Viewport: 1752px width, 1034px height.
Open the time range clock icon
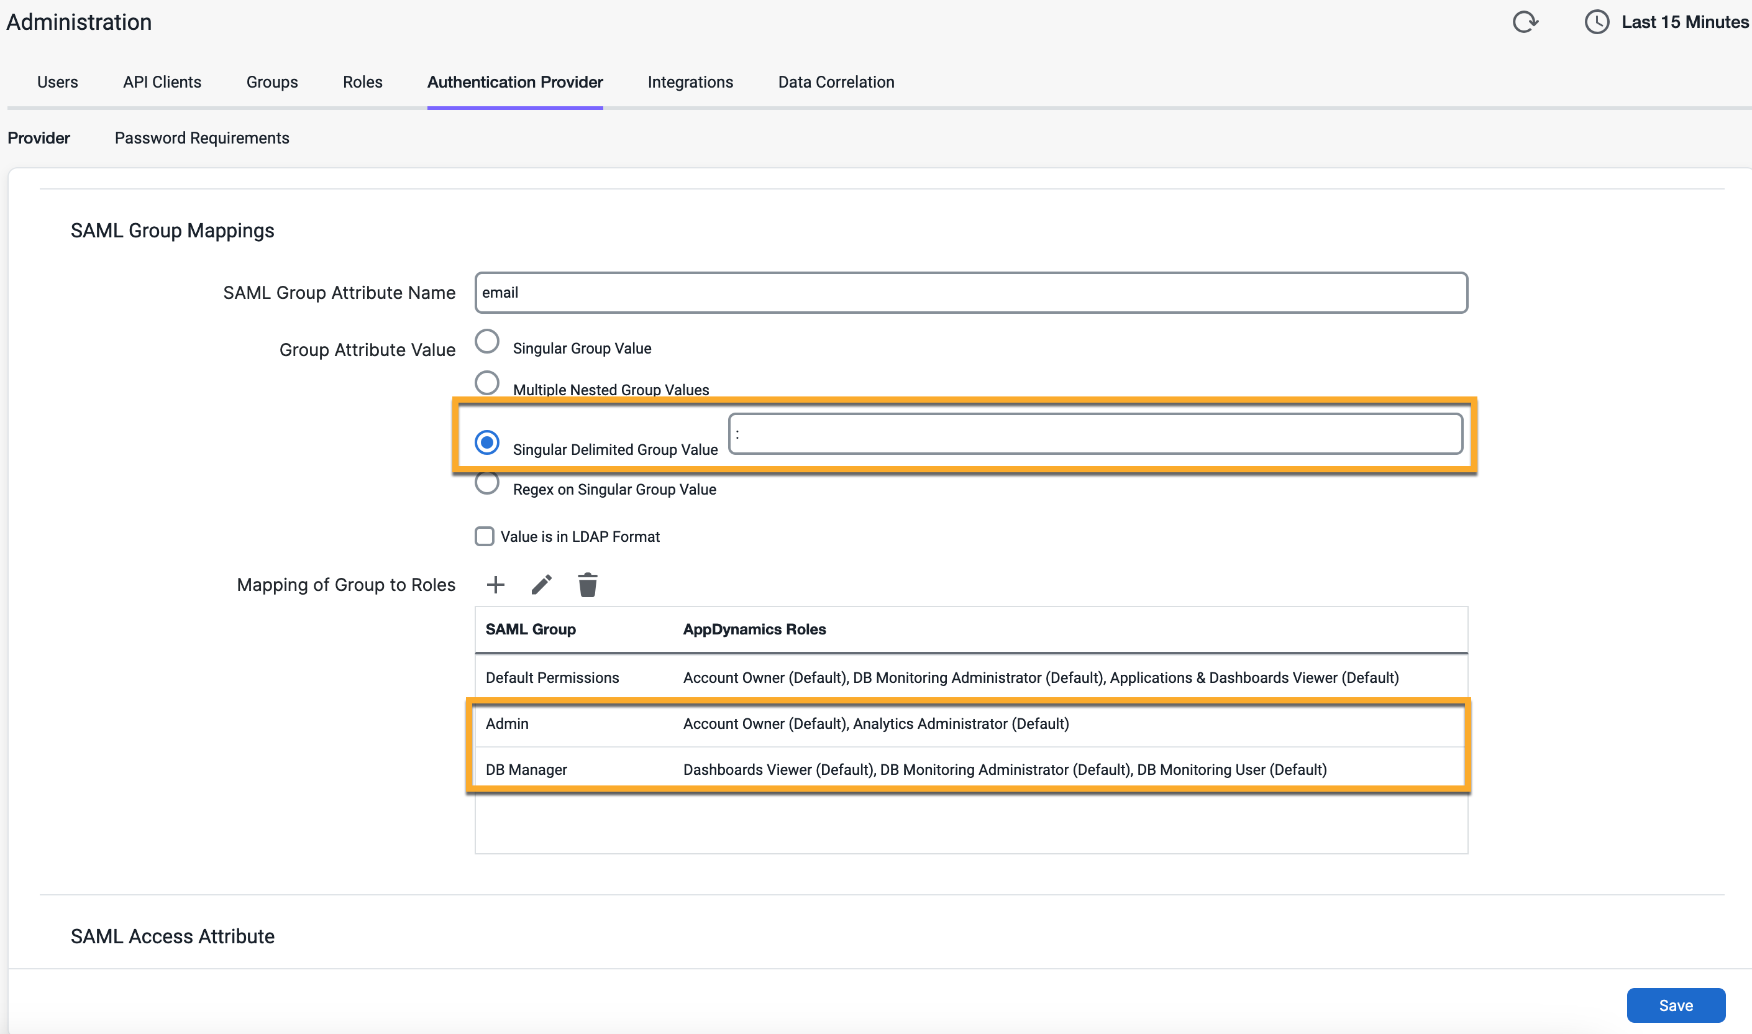(1597, 22)
